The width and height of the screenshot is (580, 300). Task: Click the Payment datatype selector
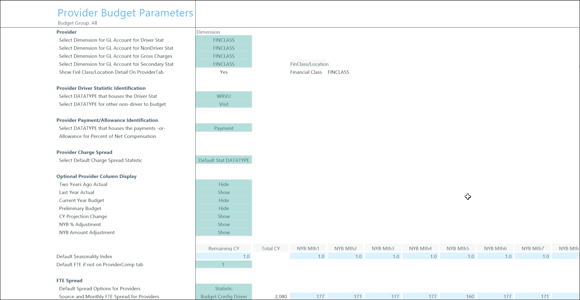point(223,128)
